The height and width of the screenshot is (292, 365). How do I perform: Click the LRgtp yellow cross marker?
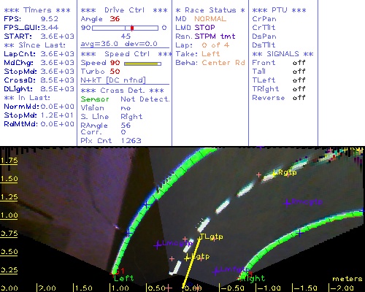tap(274, 174)
